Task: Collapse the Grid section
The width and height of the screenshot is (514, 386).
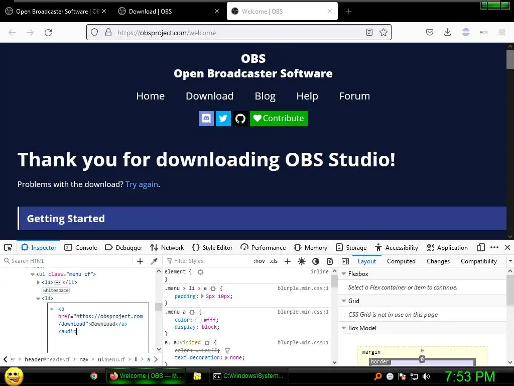Action: click(x=344, y=301)
